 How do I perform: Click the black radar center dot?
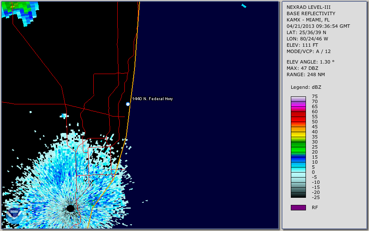pos(70,208)
